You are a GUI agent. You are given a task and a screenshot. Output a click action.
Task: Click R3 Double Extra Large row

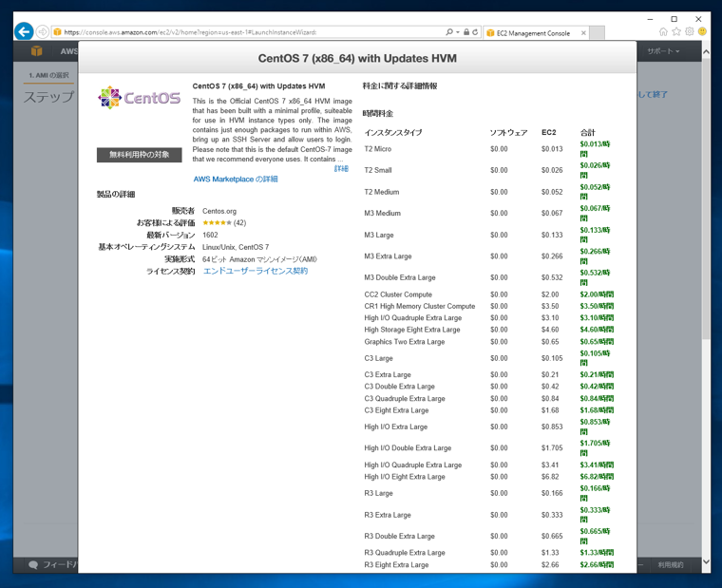tap(488, 536)
